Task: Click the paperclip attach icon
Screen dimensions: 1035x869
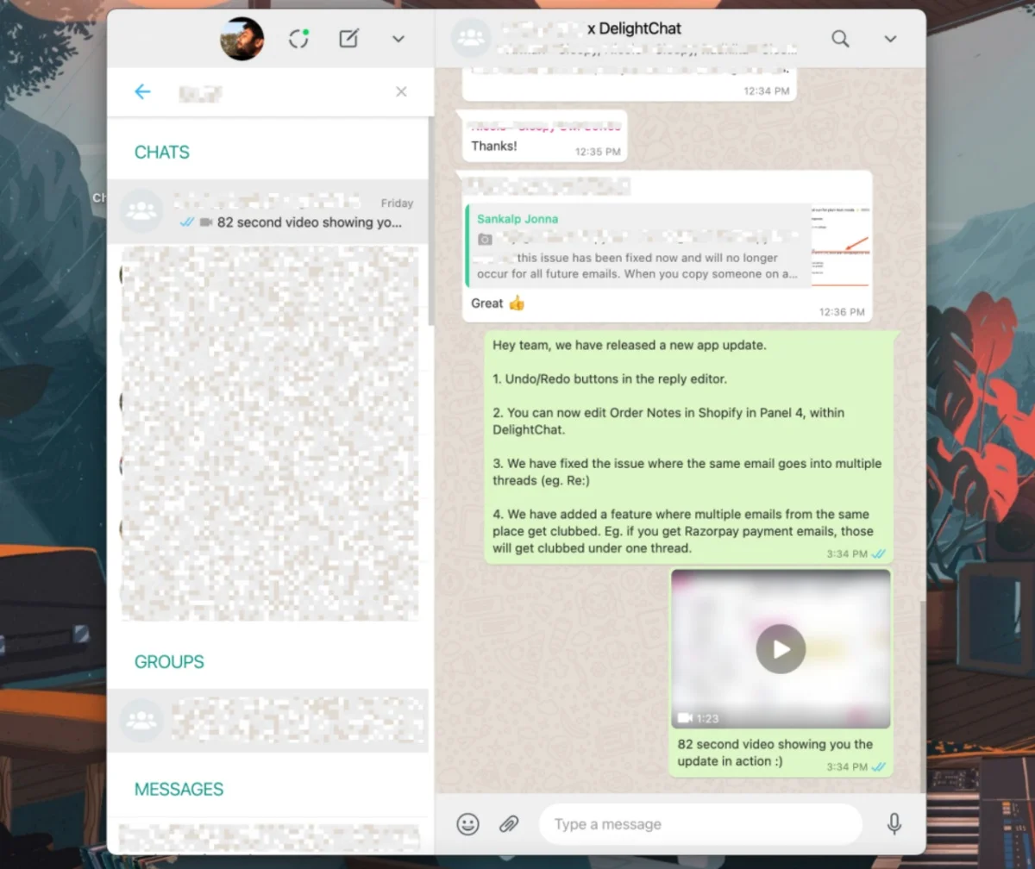Action: coord(509,824)
